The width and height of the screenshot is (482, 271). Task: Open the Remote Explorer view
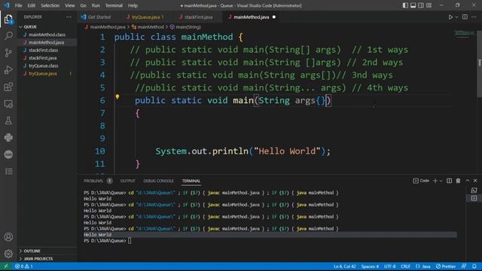(x=8, y=104)
